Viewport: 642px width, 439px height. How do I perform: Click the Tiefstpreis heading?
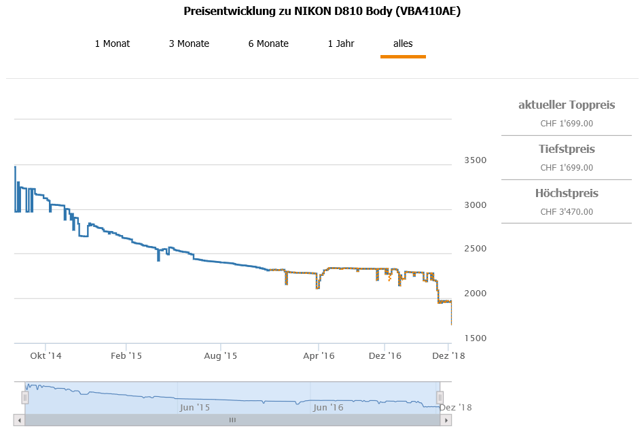(x=567, y=149)
